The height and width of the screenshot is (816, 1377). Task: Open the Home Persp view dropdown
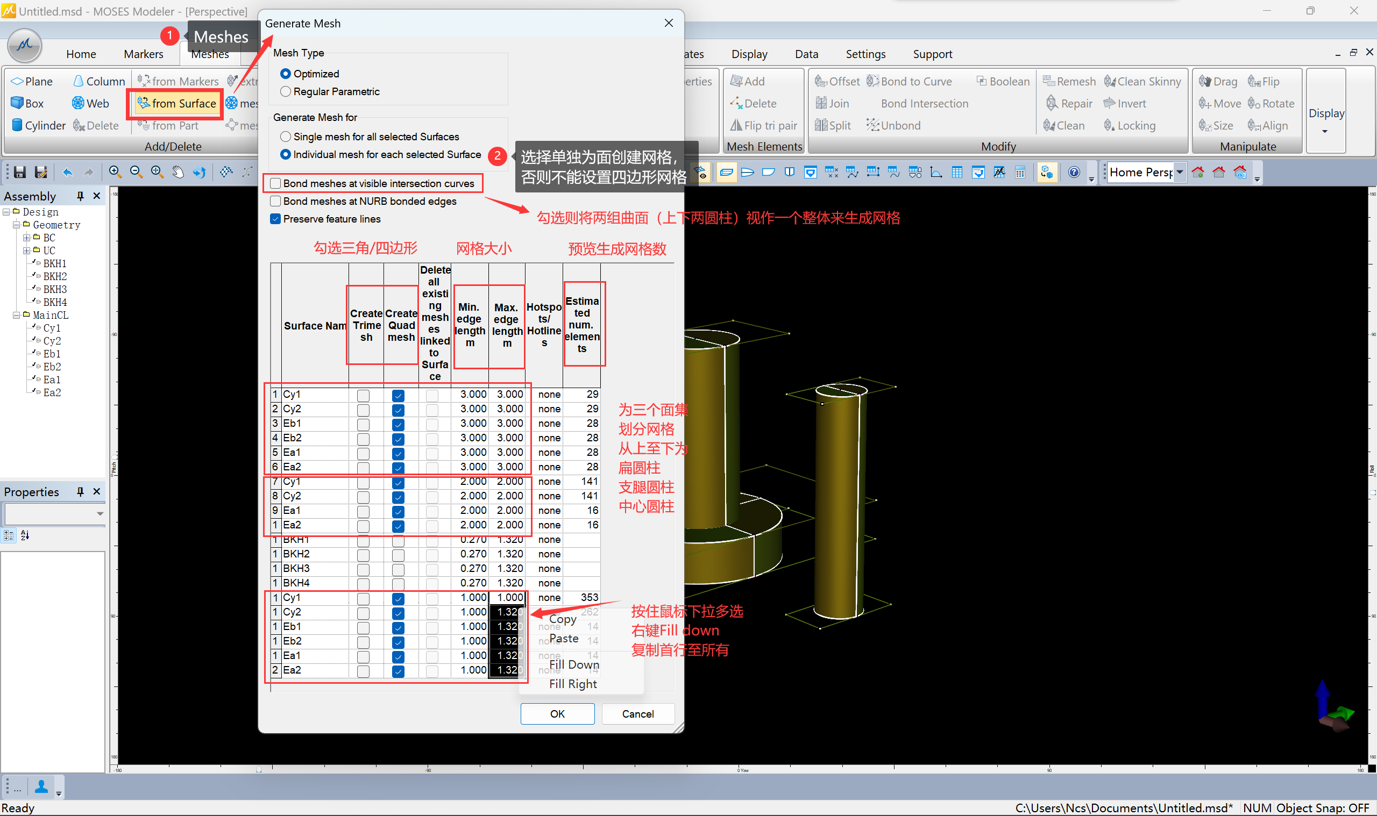[1180, 172]
